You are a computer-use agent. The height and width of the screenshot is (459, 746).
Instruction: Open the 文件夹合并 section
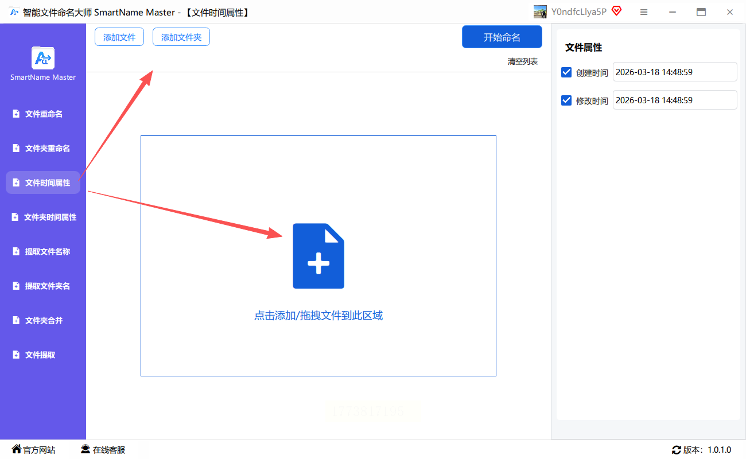[43, 320]
